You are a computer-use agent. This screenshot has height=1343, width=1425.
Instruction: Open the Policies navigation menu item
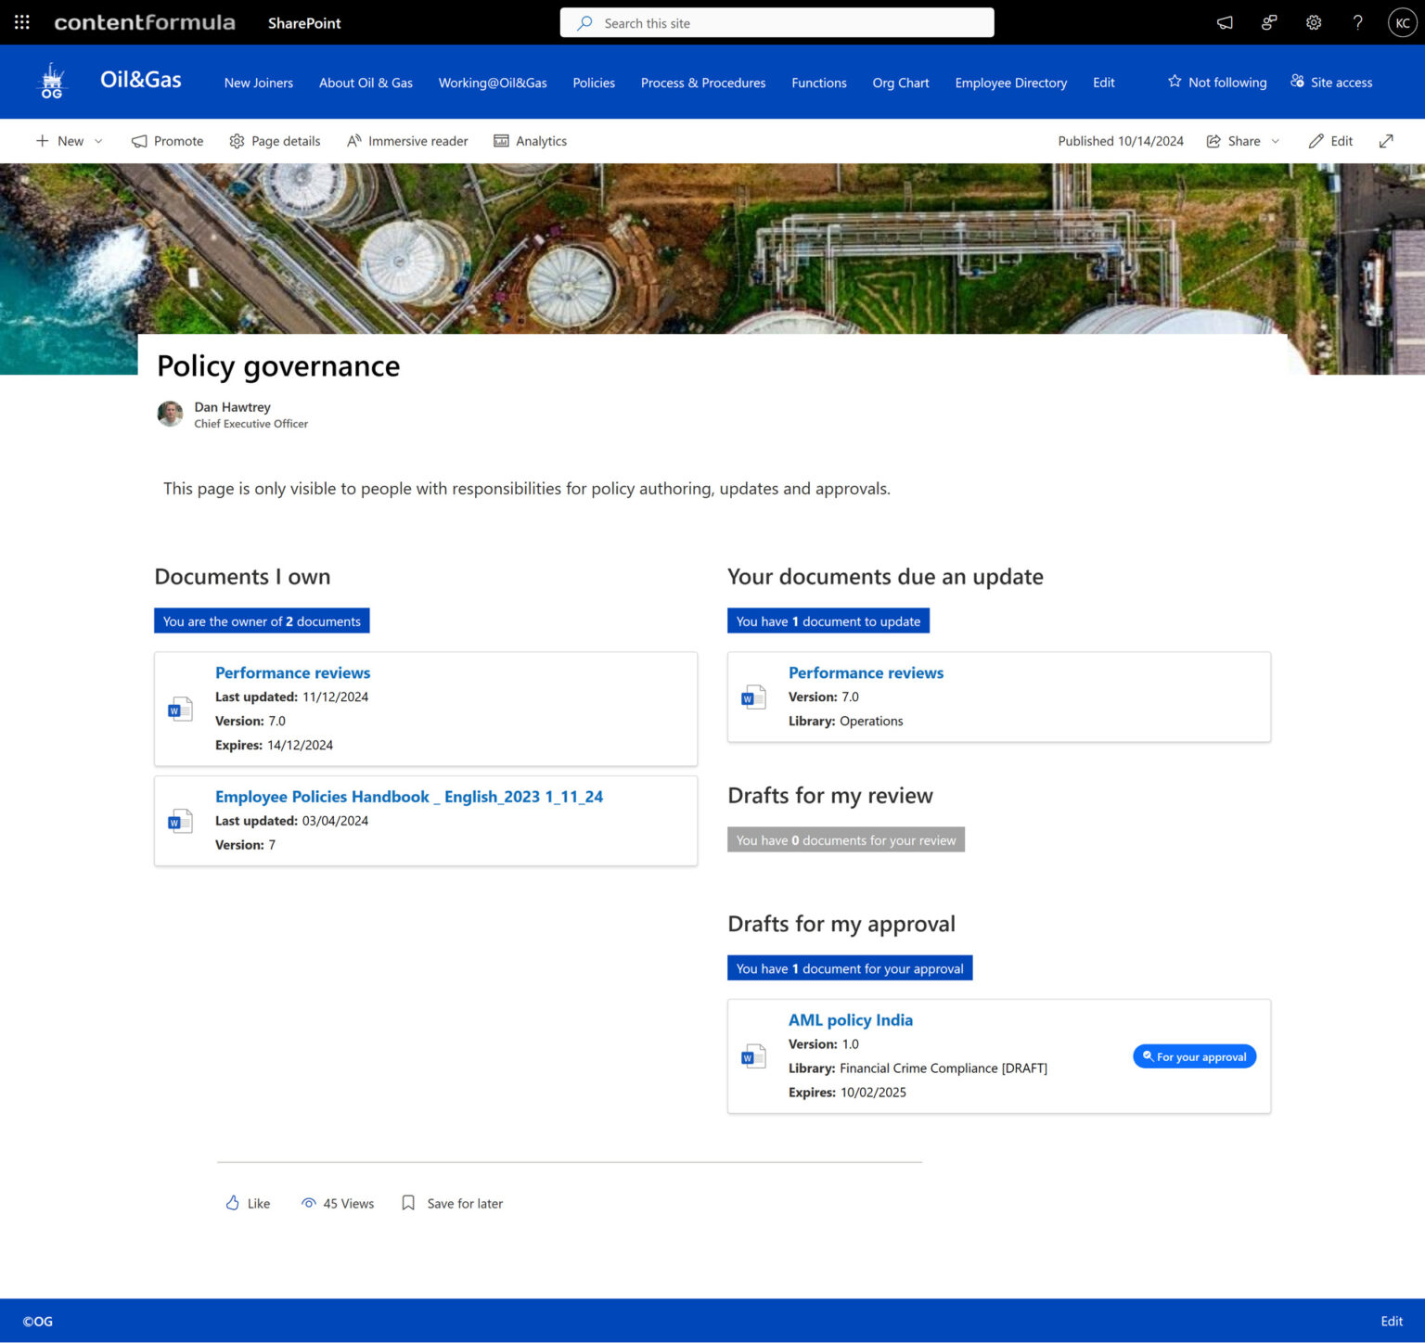(x=594, y=83)
